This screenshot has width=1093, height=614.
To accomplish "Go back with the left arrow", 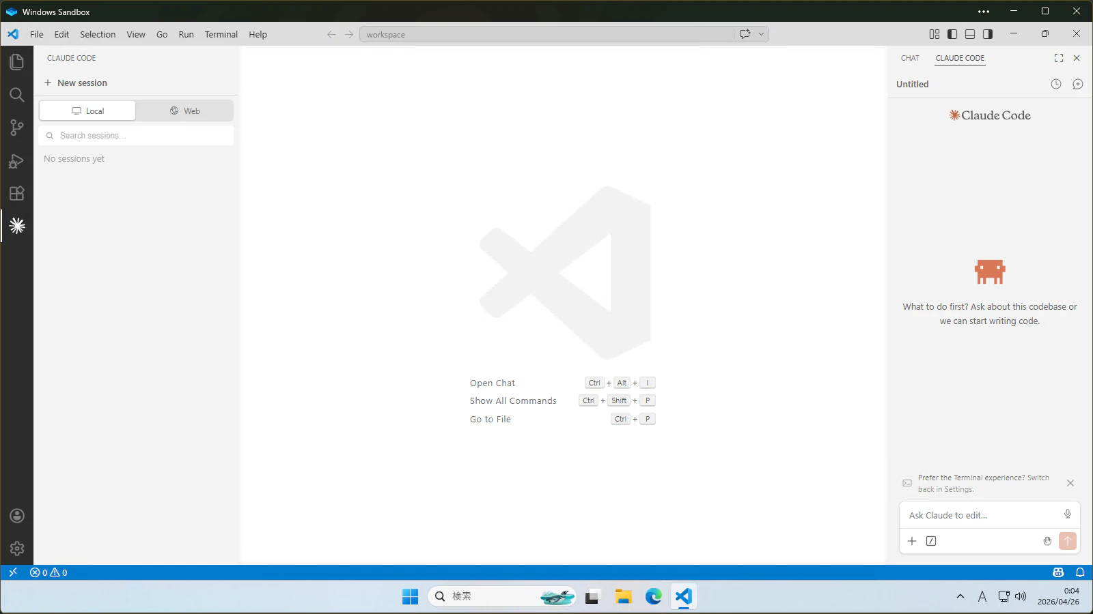I will (331, 34).
